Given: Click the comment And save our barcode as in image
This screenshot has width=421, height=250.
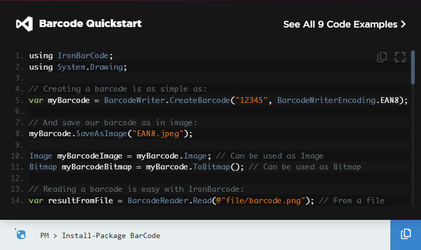Looking at the screenshot, I should click(113, 123).
